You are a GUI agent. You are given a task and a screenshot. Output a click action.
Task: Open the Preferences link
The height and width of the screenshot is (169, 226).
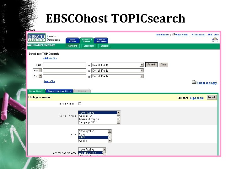click(x=198, y=35)
